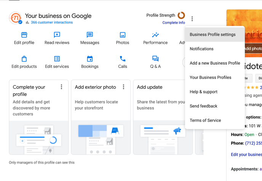Click the 366 customer interactions link
This screenshot has height=181, width=262.
pos(52,22)
